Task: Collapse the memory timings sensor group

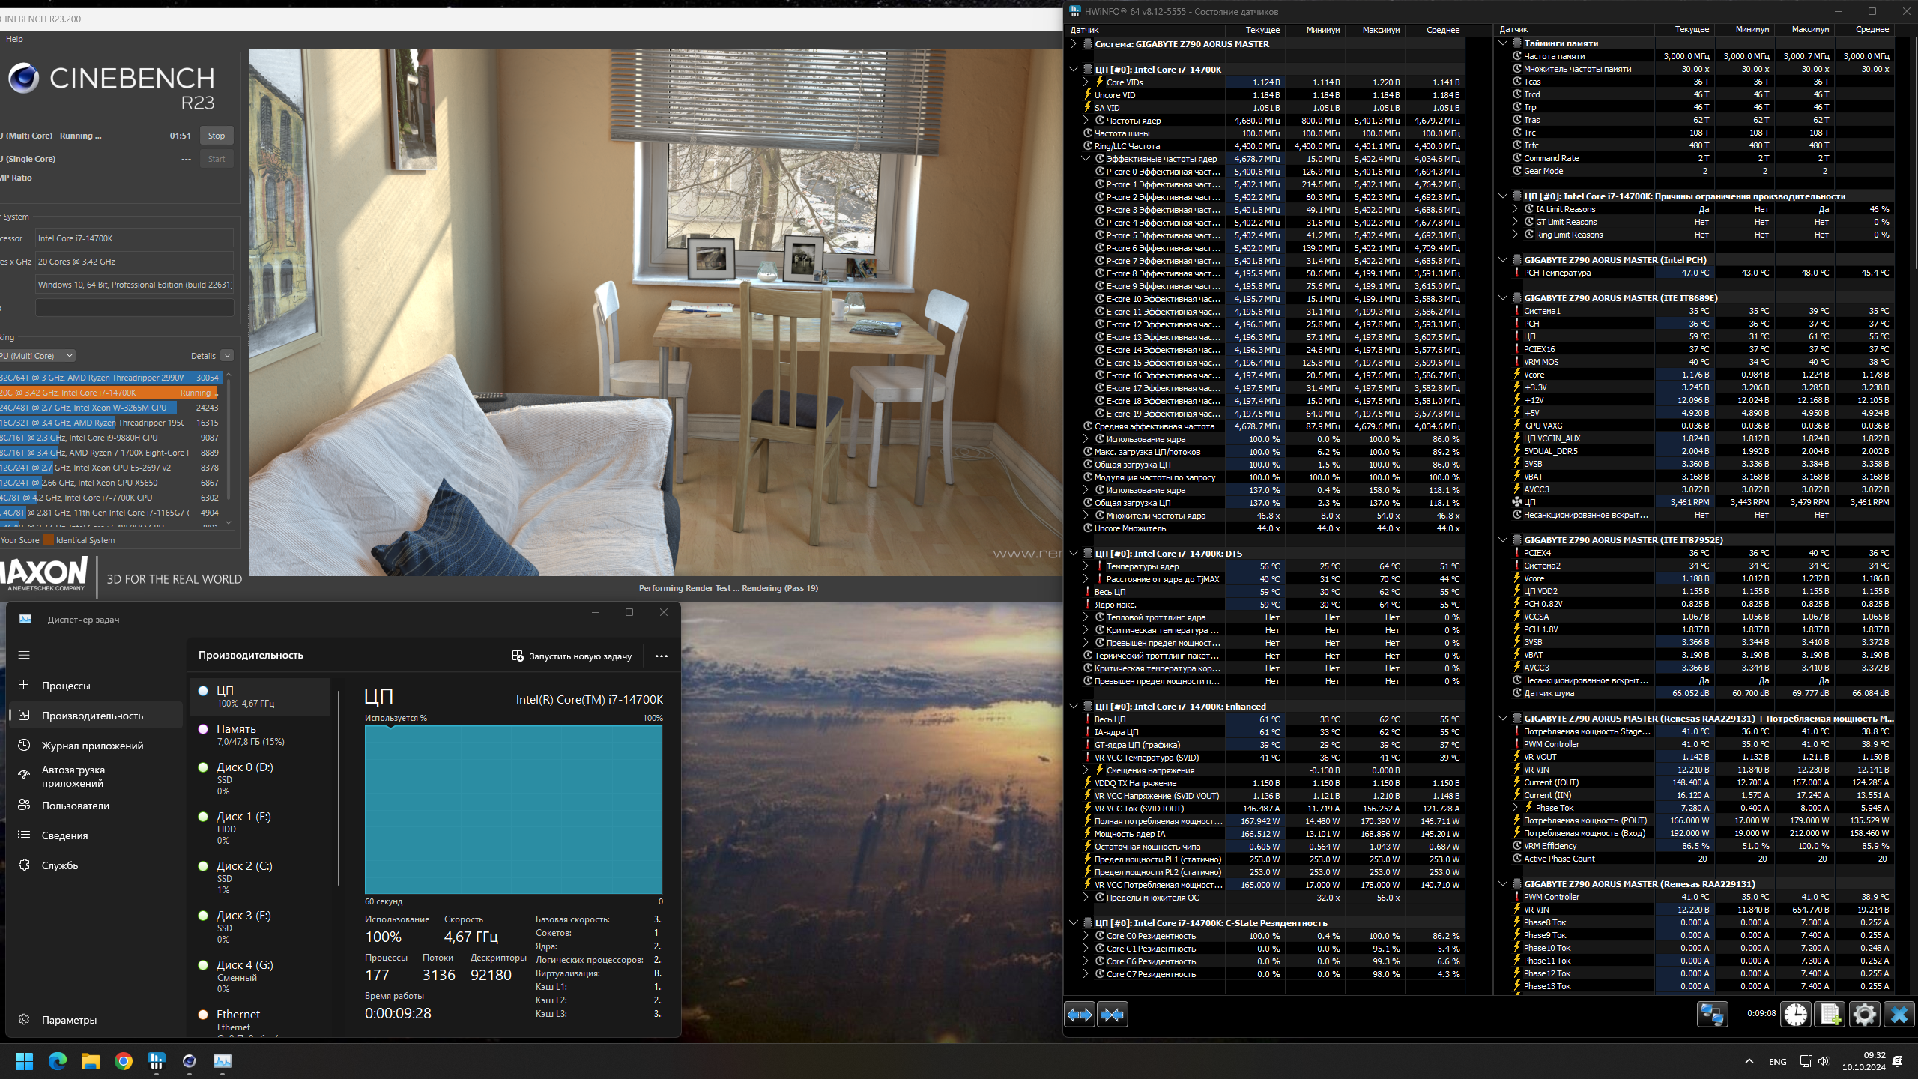Action: tap(1503, 43)
